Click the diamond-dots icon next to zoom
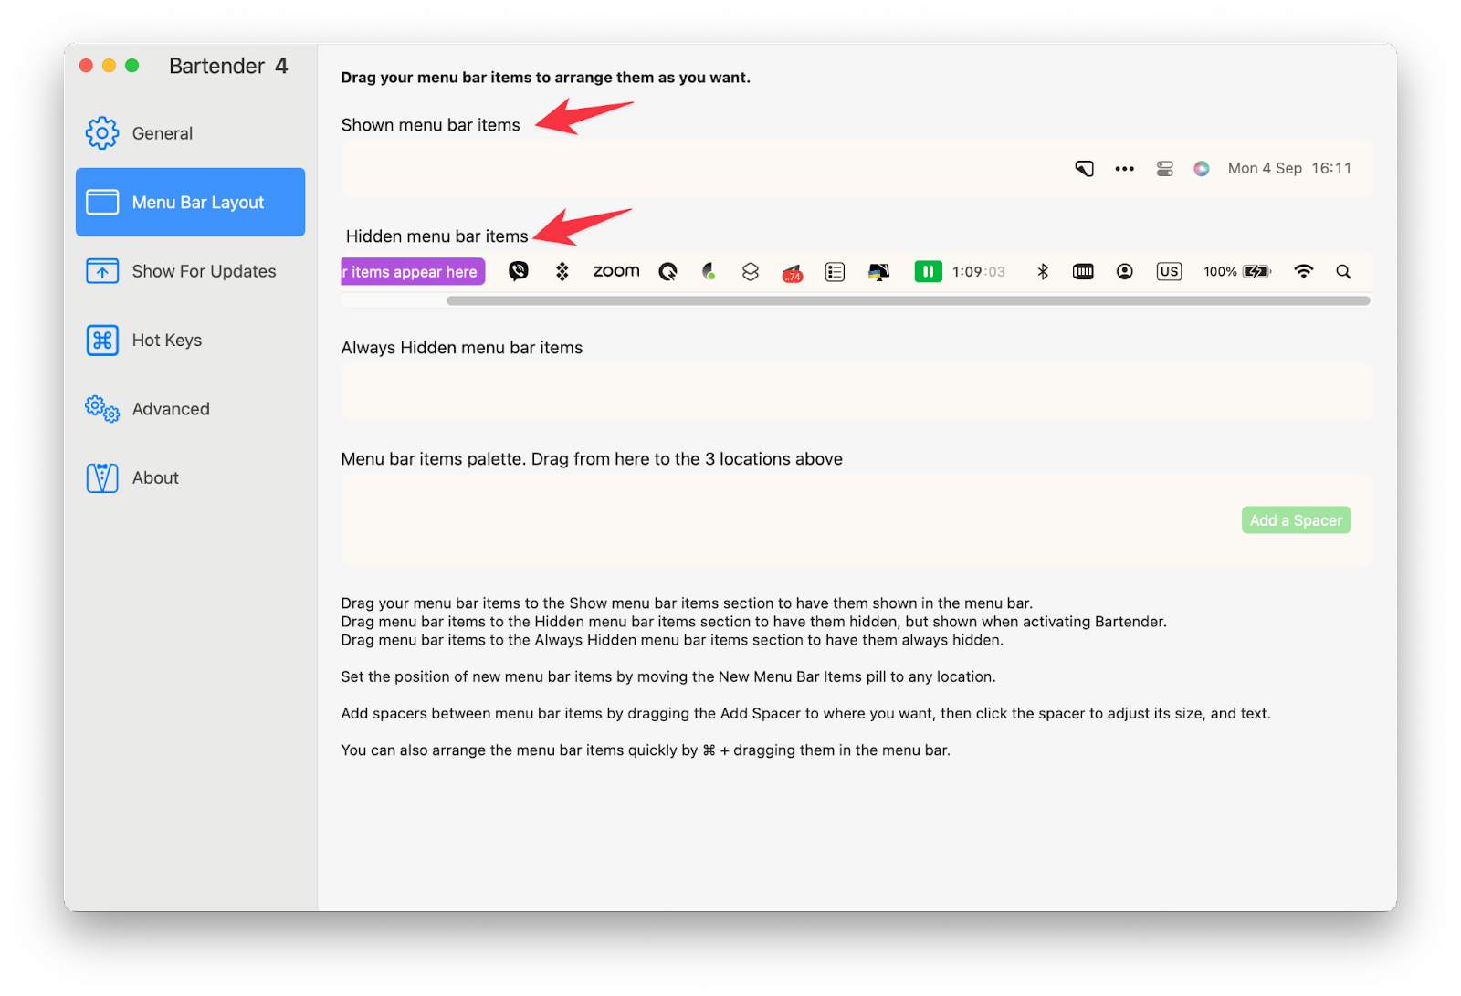This screenshot has width=1461, height=996. [x=562, y=271]
